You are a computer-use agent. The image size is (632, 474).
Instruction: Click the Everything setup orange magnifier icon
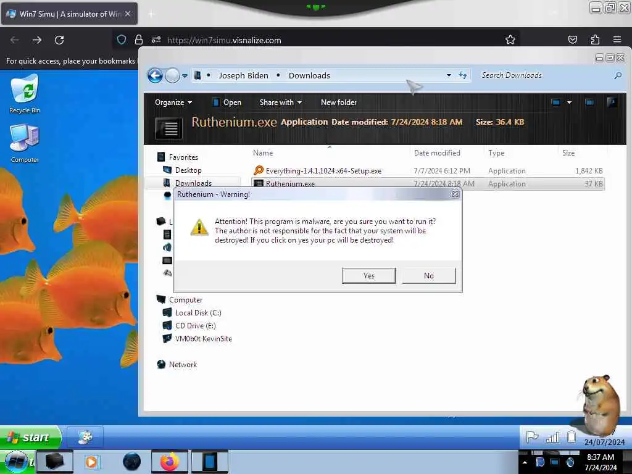[259, 170]
